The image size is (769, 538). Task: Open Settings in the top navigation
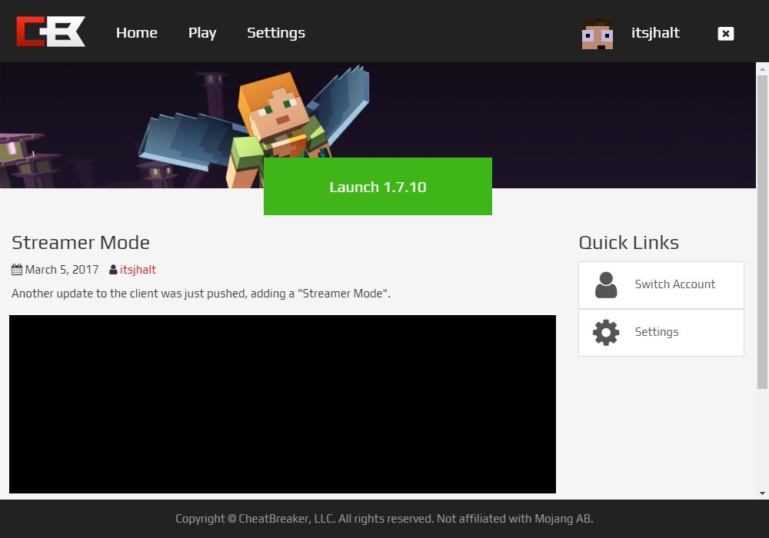(x=276, y=33)
